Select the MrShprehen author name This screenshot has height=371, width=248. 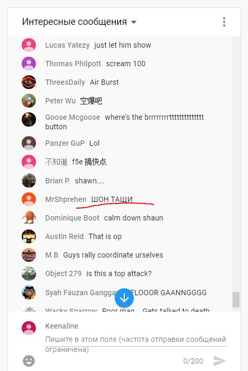pos(66,199)
